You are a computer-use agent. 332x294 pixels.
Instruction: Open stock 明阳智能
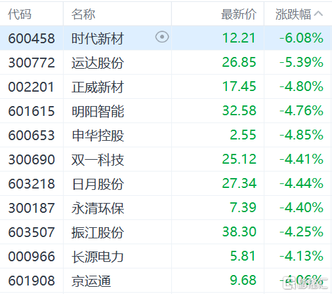98,111
